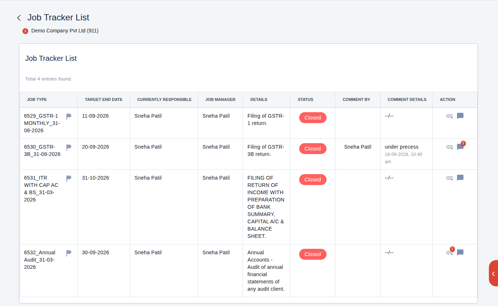Image resolution: width=498 pixels, height=306 pixels.
Task: Click Closed status of 6532_Annual Audit job
Action: coord(313,254)
